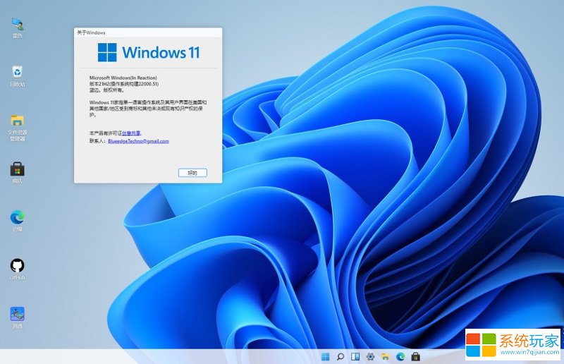Open the user PC desktop icon
The width and height of the screenshot is (564, 364).
click(x=17, y=28)
